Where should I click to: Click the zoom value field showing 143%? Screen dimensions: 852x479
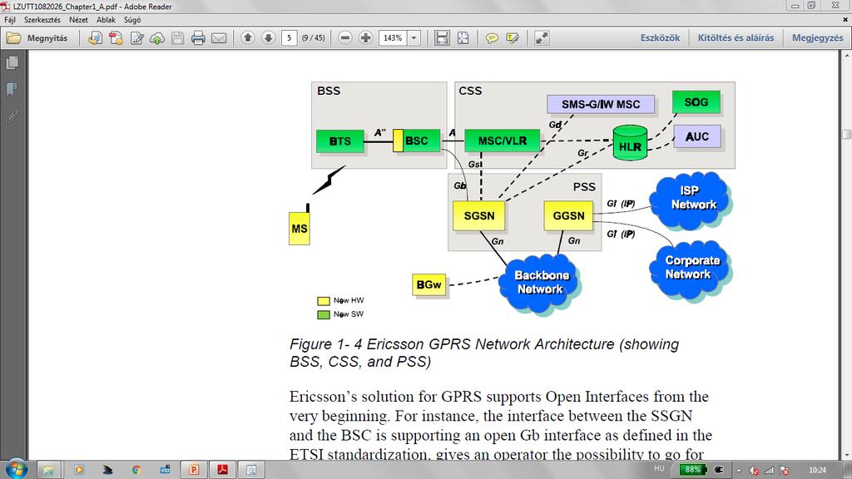coord(393,38)
